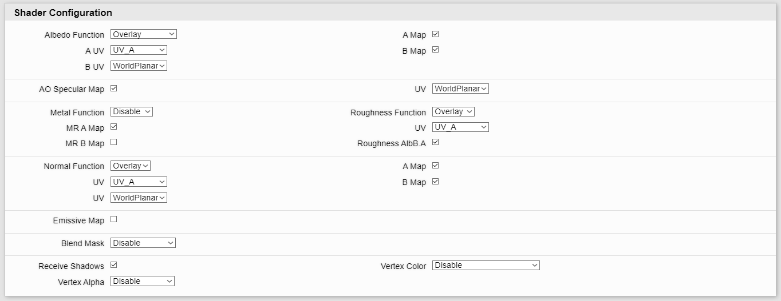
Task: Disable the MR A Map checkbox
Action: click(113, 127)
